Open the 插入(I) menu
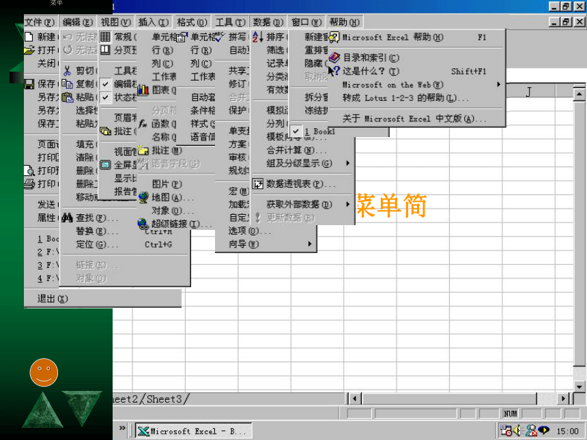 coord(154,23)
